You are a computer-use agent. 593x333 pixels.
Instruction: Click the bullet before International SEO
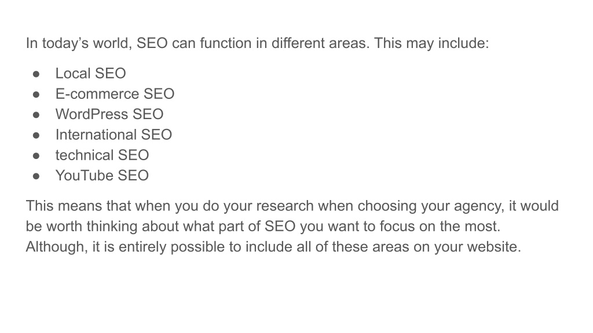pos(36,135)
